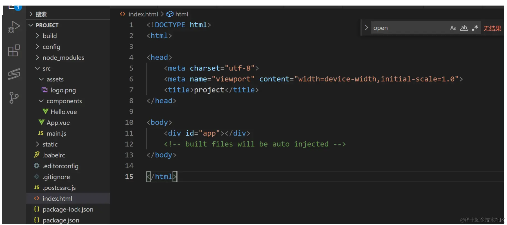Click the HTML file icon in breadcrumb
507x225 pixels.
pos(122,14)
